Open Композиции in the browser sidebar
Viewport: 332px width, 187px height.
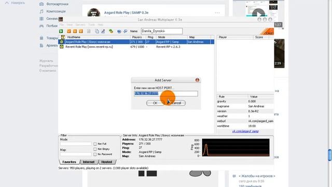[56, 11]
